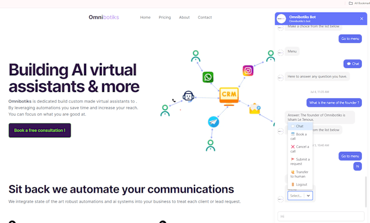Click the blue Chat message bubble

coord(353,64)
